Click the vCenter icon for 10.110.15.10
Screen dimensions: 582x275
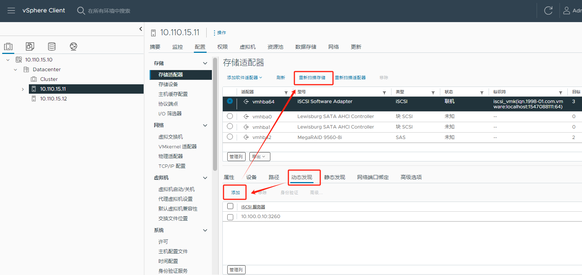[x=19, y=60]
